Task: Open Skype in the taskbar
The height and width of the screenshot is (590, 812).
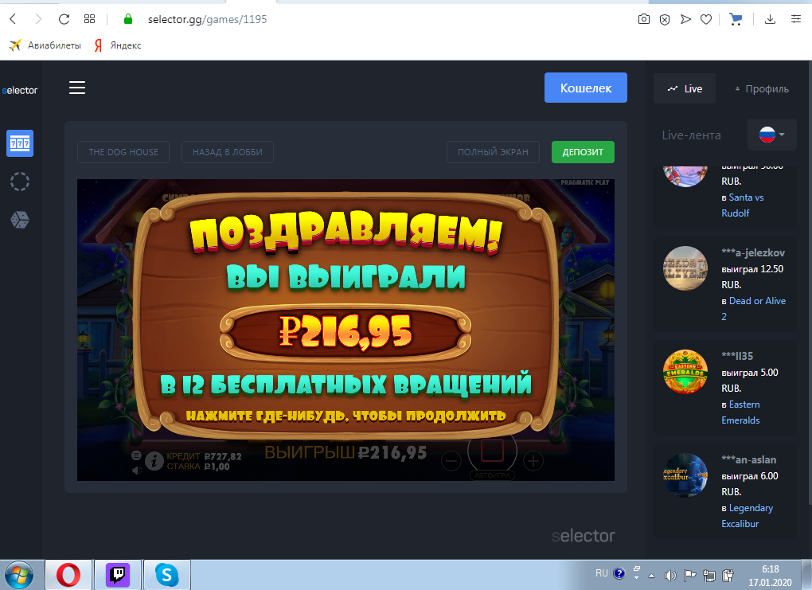Action: [166, 575]
